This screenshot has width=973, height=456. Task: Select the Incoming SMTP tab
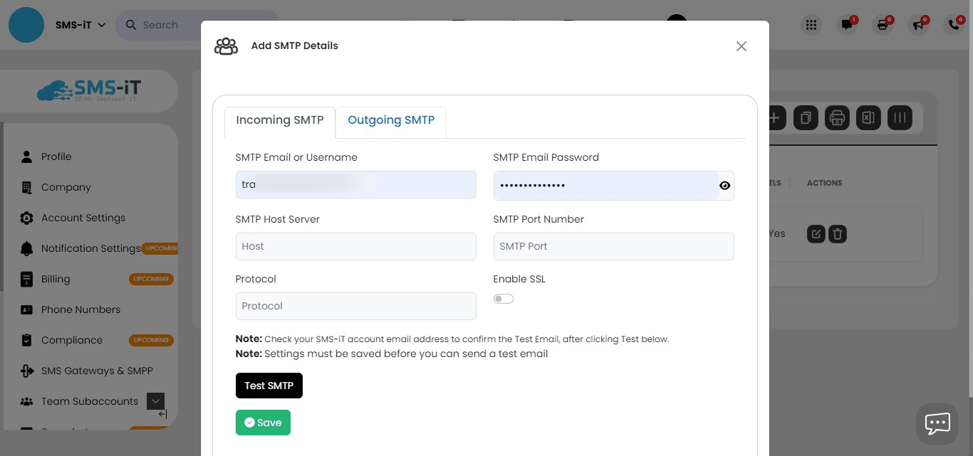tap(280, 120)
